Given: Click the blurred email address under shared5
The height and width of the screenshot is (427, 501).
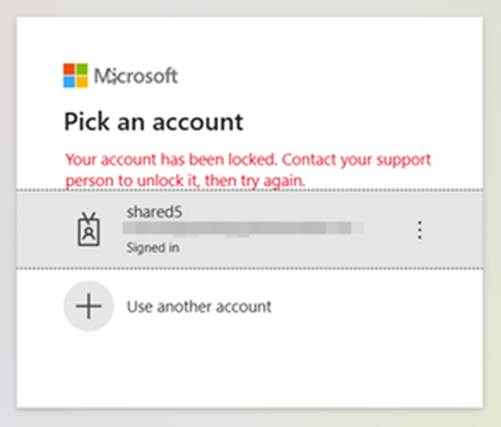Looking at the screenshot, I should 243,228.
